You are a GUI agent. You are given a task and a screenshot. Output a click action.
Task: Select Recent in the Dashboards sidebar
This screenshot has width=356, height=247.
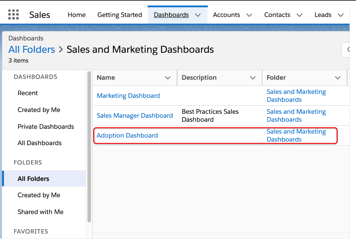coord(28,93)
